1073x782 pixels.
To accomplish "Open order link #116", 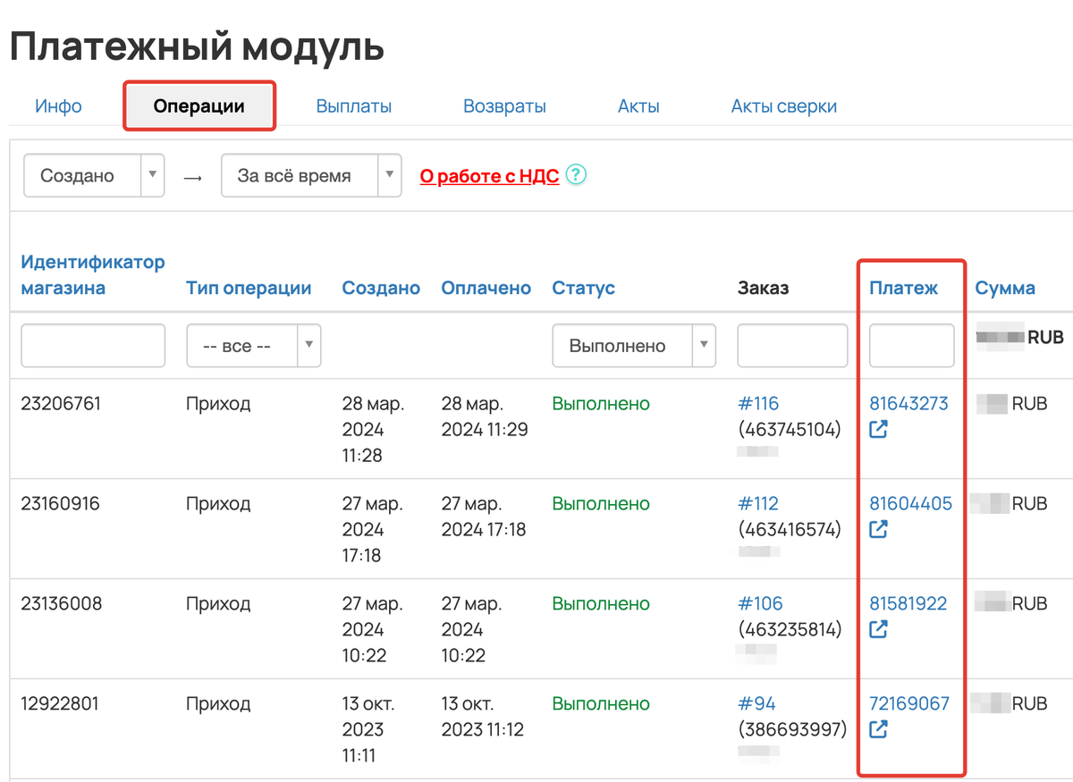I will pos(758,403).
